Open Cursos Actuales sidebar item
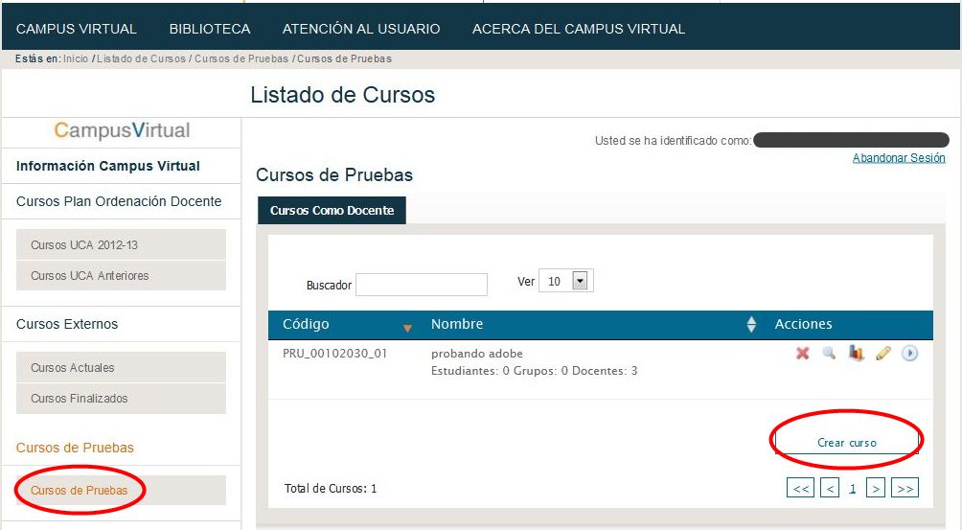962x530 pixels. click(x=121, y=367)
